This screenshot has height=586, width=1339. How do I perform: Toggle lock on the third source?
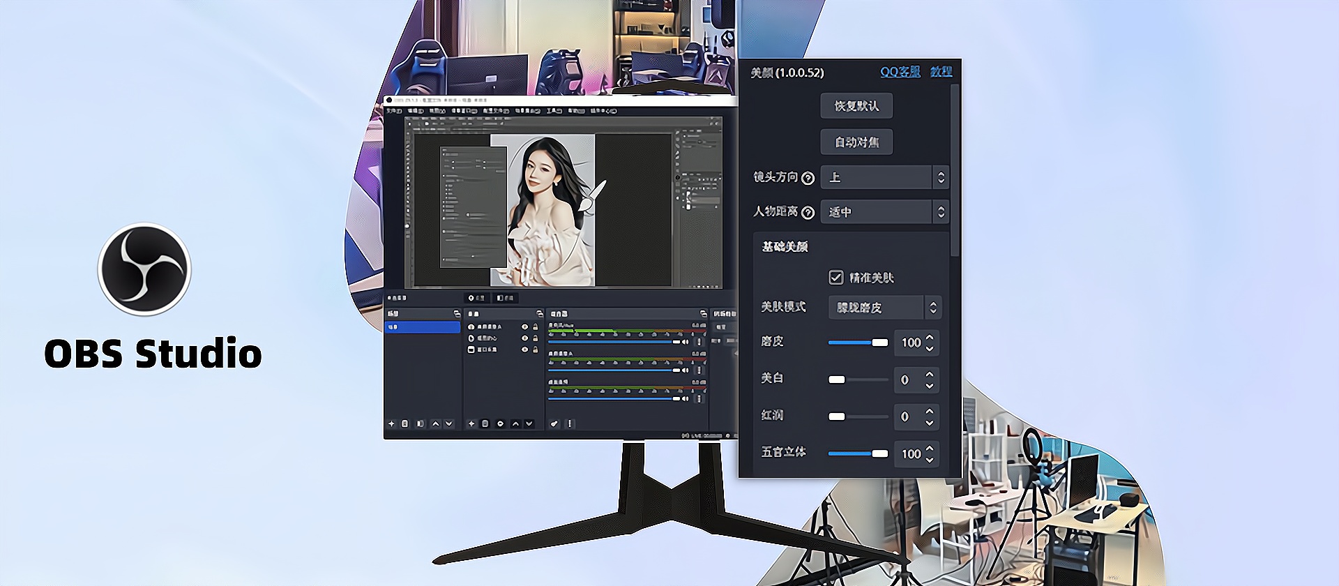(536, 349)
